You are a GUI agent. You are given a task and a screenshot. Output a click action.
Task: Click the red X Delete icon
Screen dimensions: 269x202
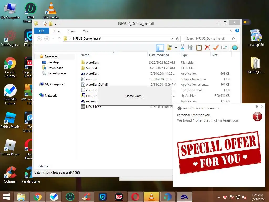point(207,47)
